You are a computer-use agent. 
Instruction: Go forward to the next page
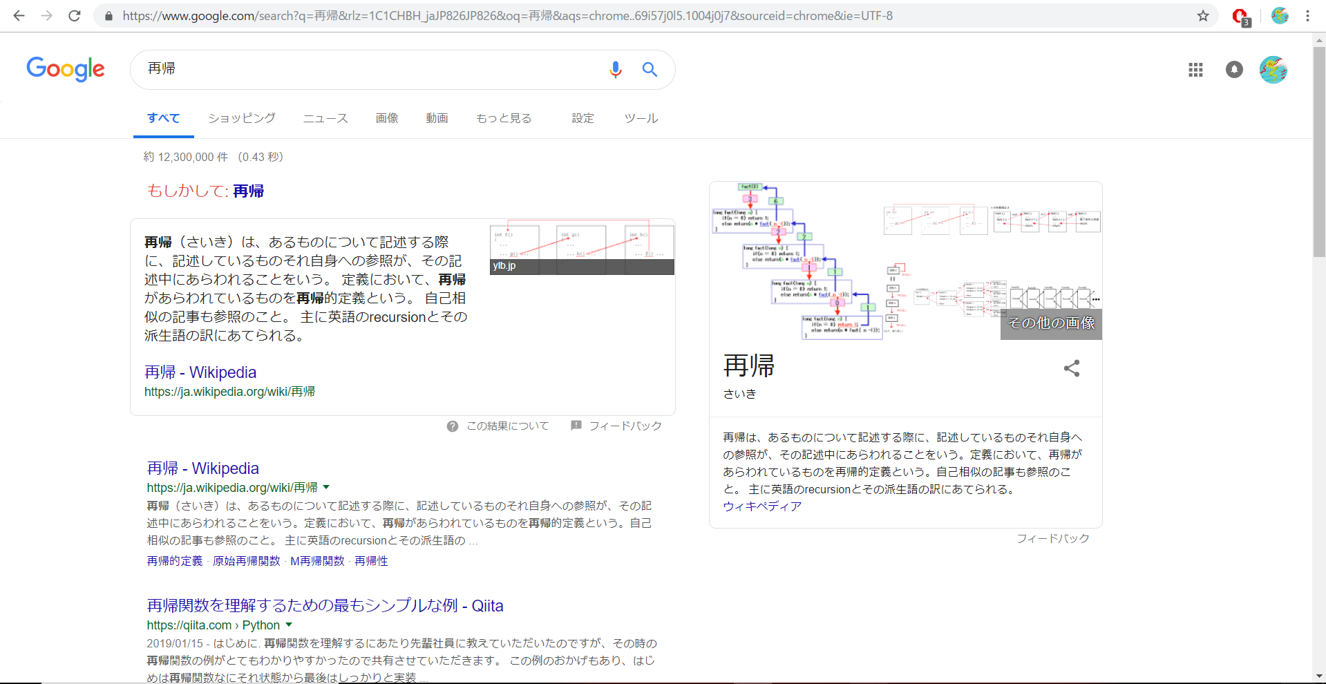(x=46, y=15)
